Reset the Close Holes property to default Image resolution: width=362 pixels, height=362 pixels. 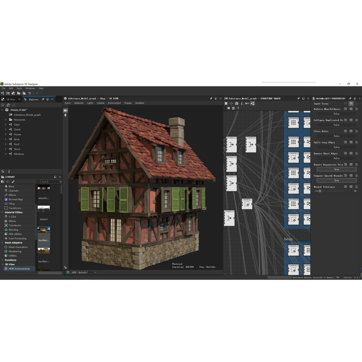[x=357, y=131]
